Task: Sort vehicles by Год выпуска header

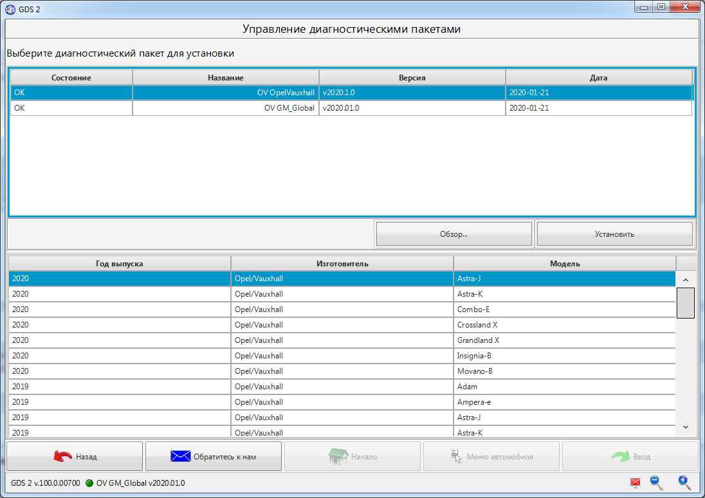Action: click(120, 264)
